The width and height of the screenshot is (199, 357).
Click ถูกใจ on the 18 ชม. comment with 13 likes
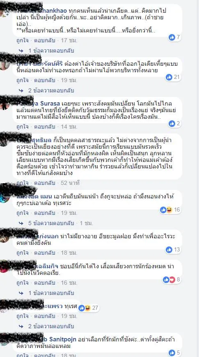pos(22,253)
